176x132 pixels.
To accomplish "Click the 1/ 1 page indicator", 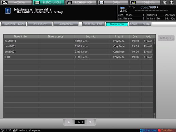I will click(x=79, y=122).
